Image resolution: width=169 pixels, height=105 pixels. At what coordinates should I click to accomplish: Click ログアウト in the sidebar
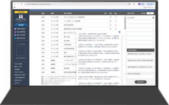coord(17,83)
